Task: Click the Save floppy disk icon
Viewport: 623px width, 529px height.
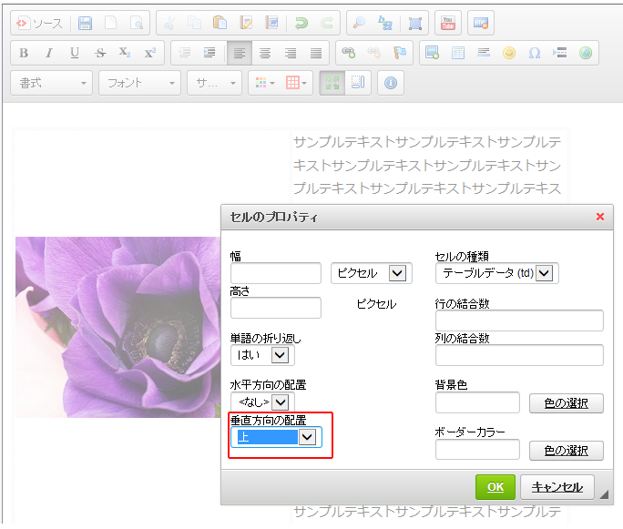Action: [x=85, y=23]
